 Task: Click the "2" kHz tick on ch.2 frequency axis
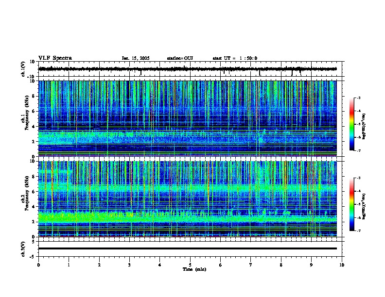click(x=34, y=222)
